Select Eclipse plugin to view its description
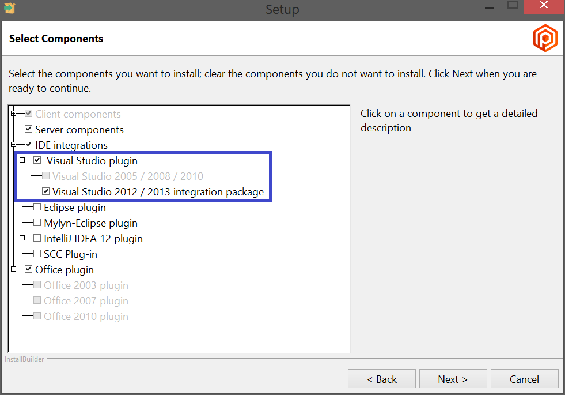 coord(75,207)
